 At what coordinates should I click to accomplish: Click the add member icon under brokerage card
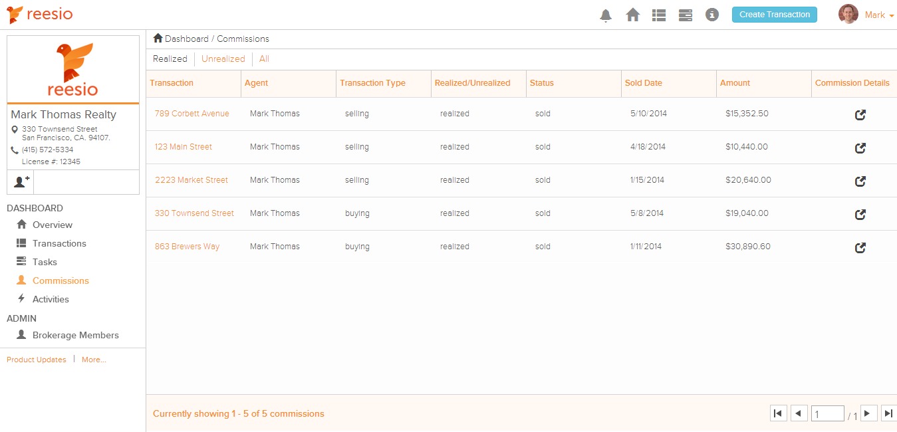21,181
